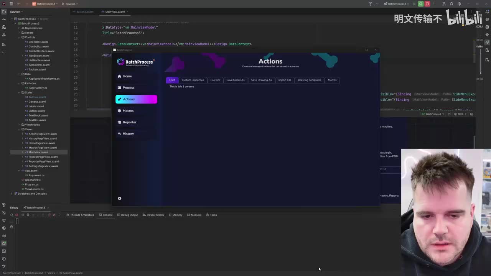Open the Git tool window icon
This screenshot has width=491, height=276.
[x=4, y=266]
